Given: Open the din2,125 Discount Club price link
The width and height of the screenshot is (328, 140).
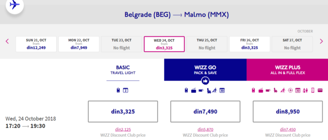Looking at the screenshot, I should 123,129.
